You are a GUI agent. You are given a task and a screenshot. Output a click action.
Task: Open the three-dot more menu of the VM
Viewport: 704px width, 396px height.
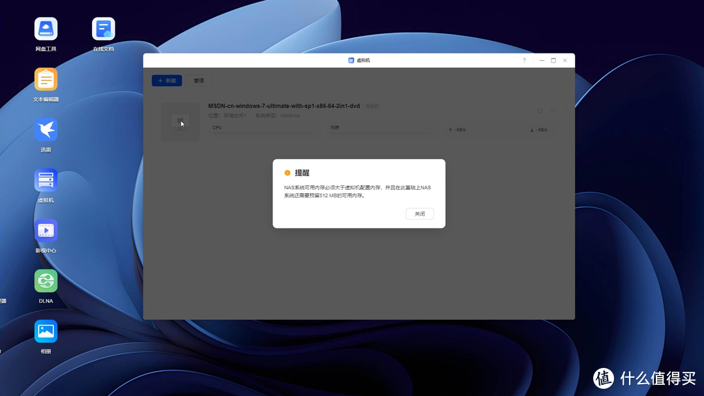tap(553, 110)
